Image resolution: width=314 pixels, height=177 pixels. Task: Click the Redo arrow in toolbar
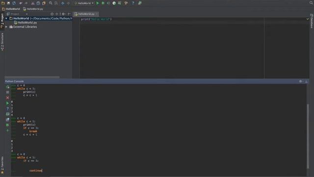(x=26, y=3)
